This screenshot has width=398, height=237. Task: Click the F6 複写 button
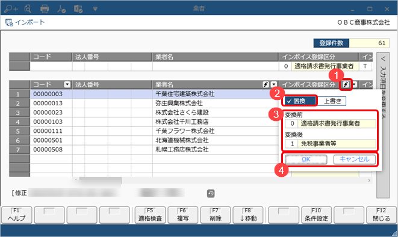pyautogui.click(x=183, y=215)
